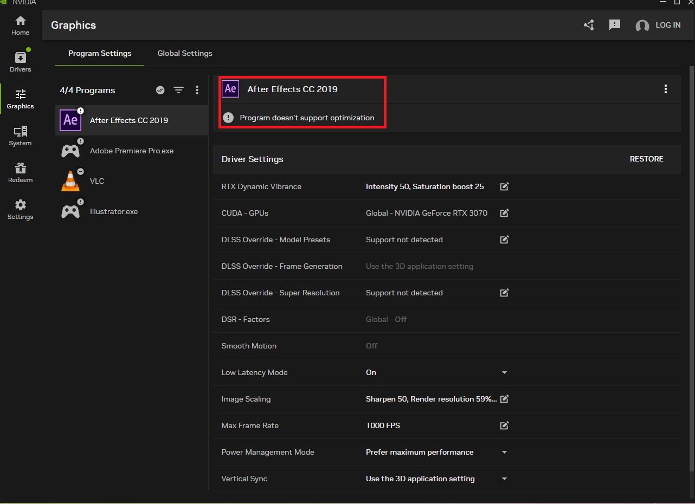The image size is (695, 504).
Task: Click the share icon in header
Action: click(x=589, y=25)
